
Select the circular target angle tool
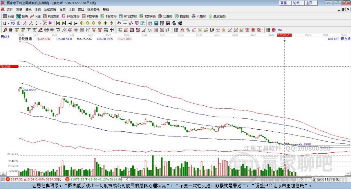(x=70, y=30)
